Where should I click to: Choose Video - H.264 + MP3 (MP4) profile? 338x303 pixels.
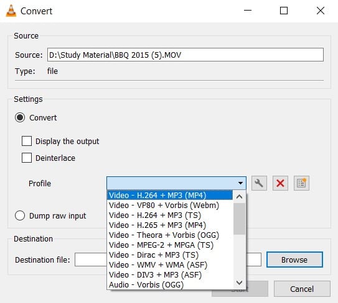click(170, 195)
